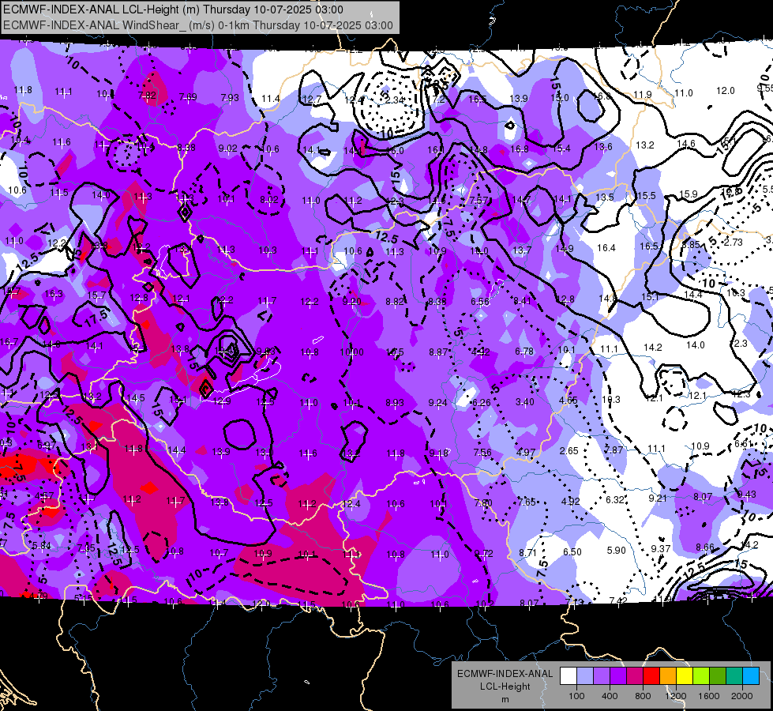Click the grid value 6.32
This screenshot has width=773, height=711.
(x=615, y=500)
